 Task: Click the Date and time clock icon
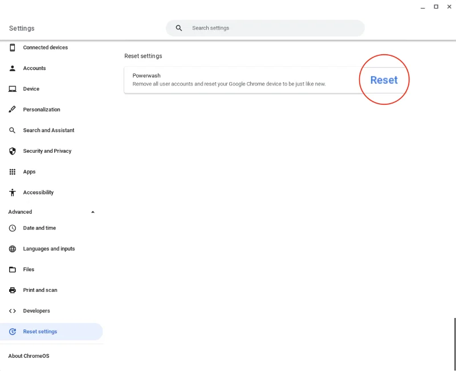click(x=12, y=228)
